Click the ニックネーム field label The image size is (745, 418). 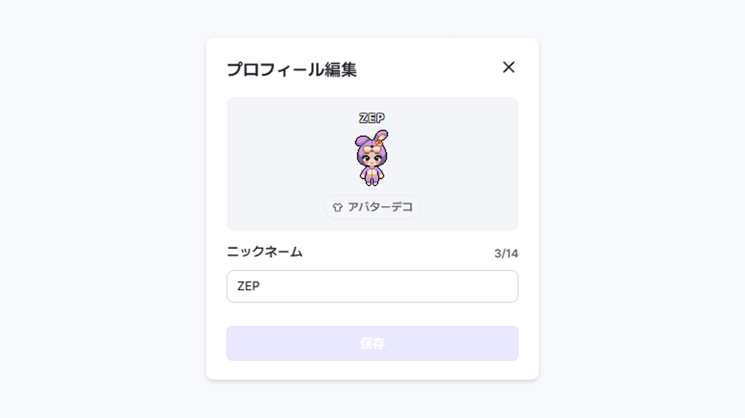pyautogui.click(x=265, y=252)
